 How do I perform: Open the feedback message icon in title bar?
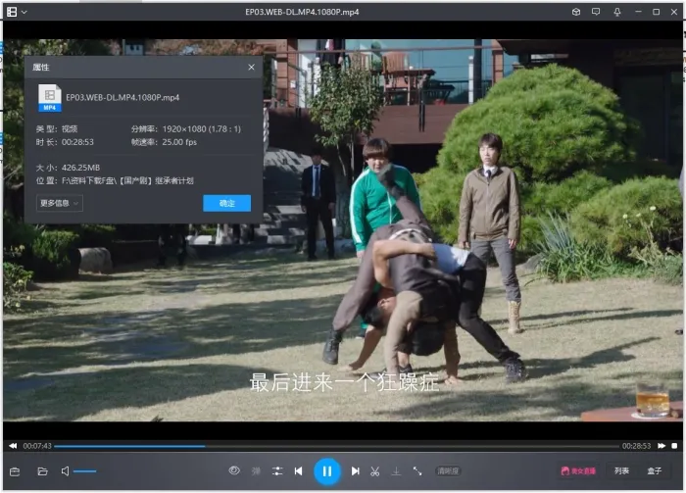(596, 12)
